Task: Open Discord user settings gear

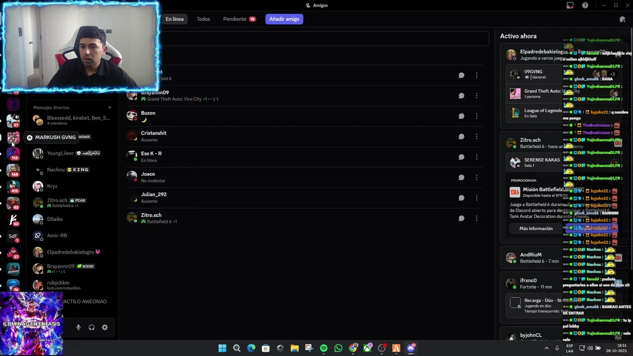Action: pyautogui.click(x=105, y=327)
